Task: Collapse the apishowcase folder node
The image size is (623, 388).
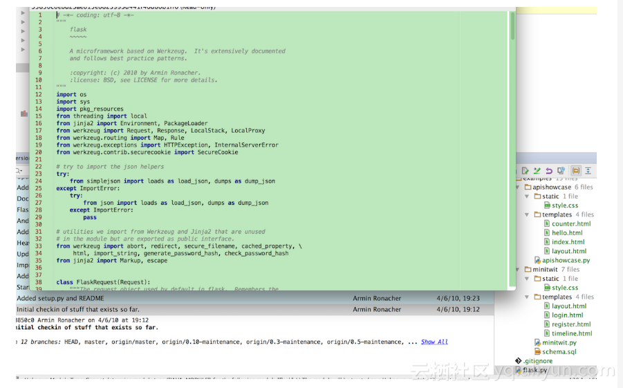Action: 518,187
